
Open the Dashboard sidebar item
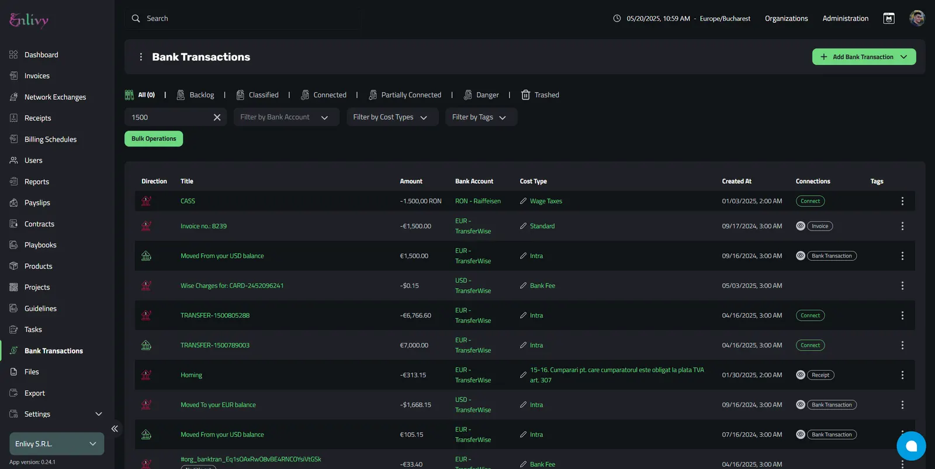tap(41, 55)
